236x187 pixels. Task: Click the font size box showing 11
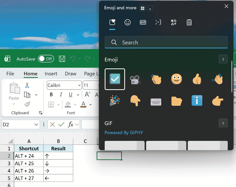[90, 85]
